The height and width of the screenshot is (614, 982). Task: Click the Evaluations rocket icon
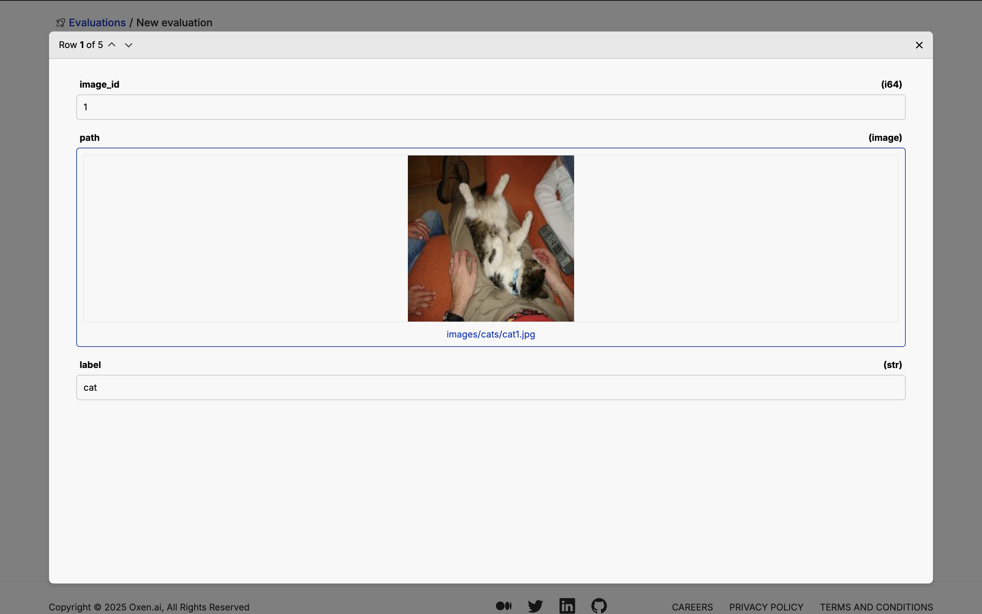tap(60, 23)
